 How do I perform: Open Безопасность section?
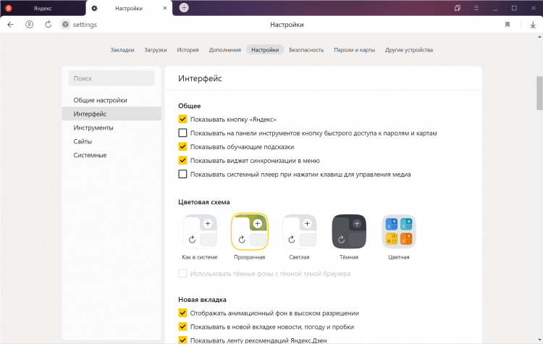tap(306, 50)
